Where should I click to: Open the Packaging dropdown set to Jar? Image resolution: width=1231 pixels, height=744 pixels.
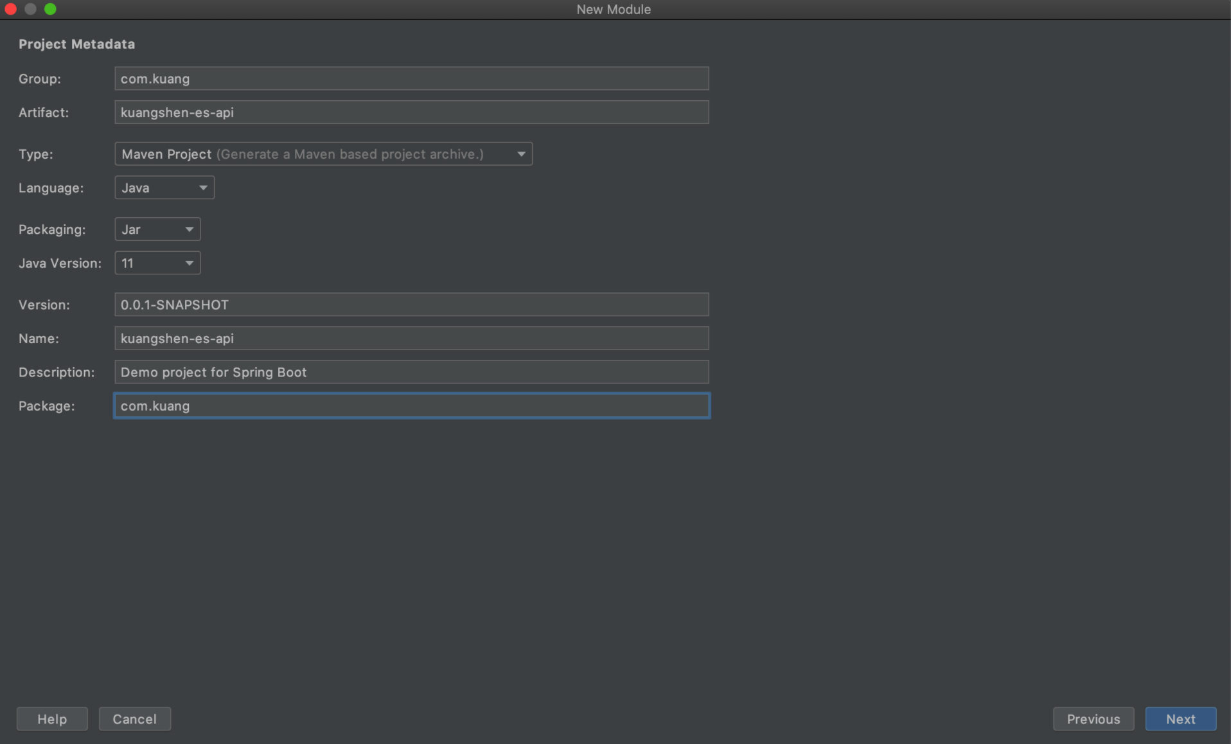(157, 229)
